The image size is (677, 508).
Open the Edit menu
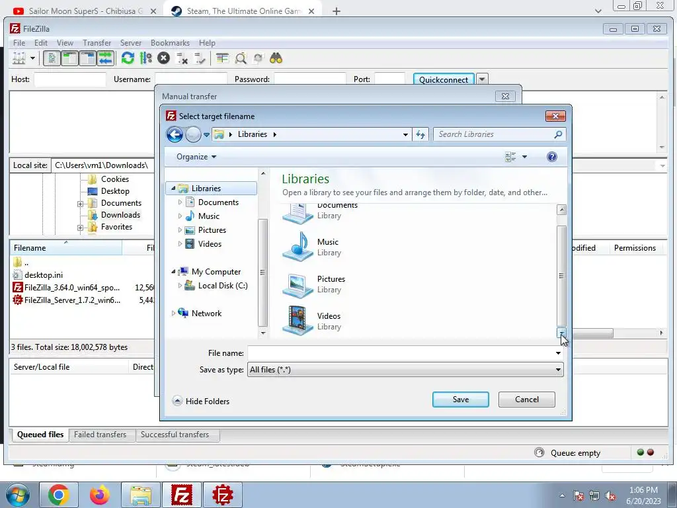(41, 43)
